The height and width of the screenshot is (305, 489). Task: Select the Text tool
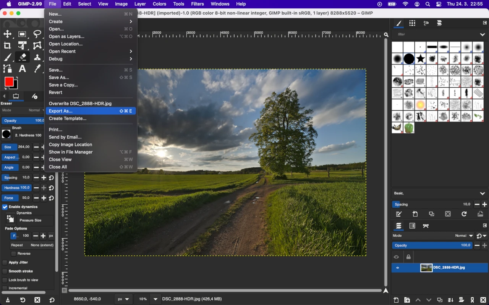pyautogui.click(x=22, y=69)
